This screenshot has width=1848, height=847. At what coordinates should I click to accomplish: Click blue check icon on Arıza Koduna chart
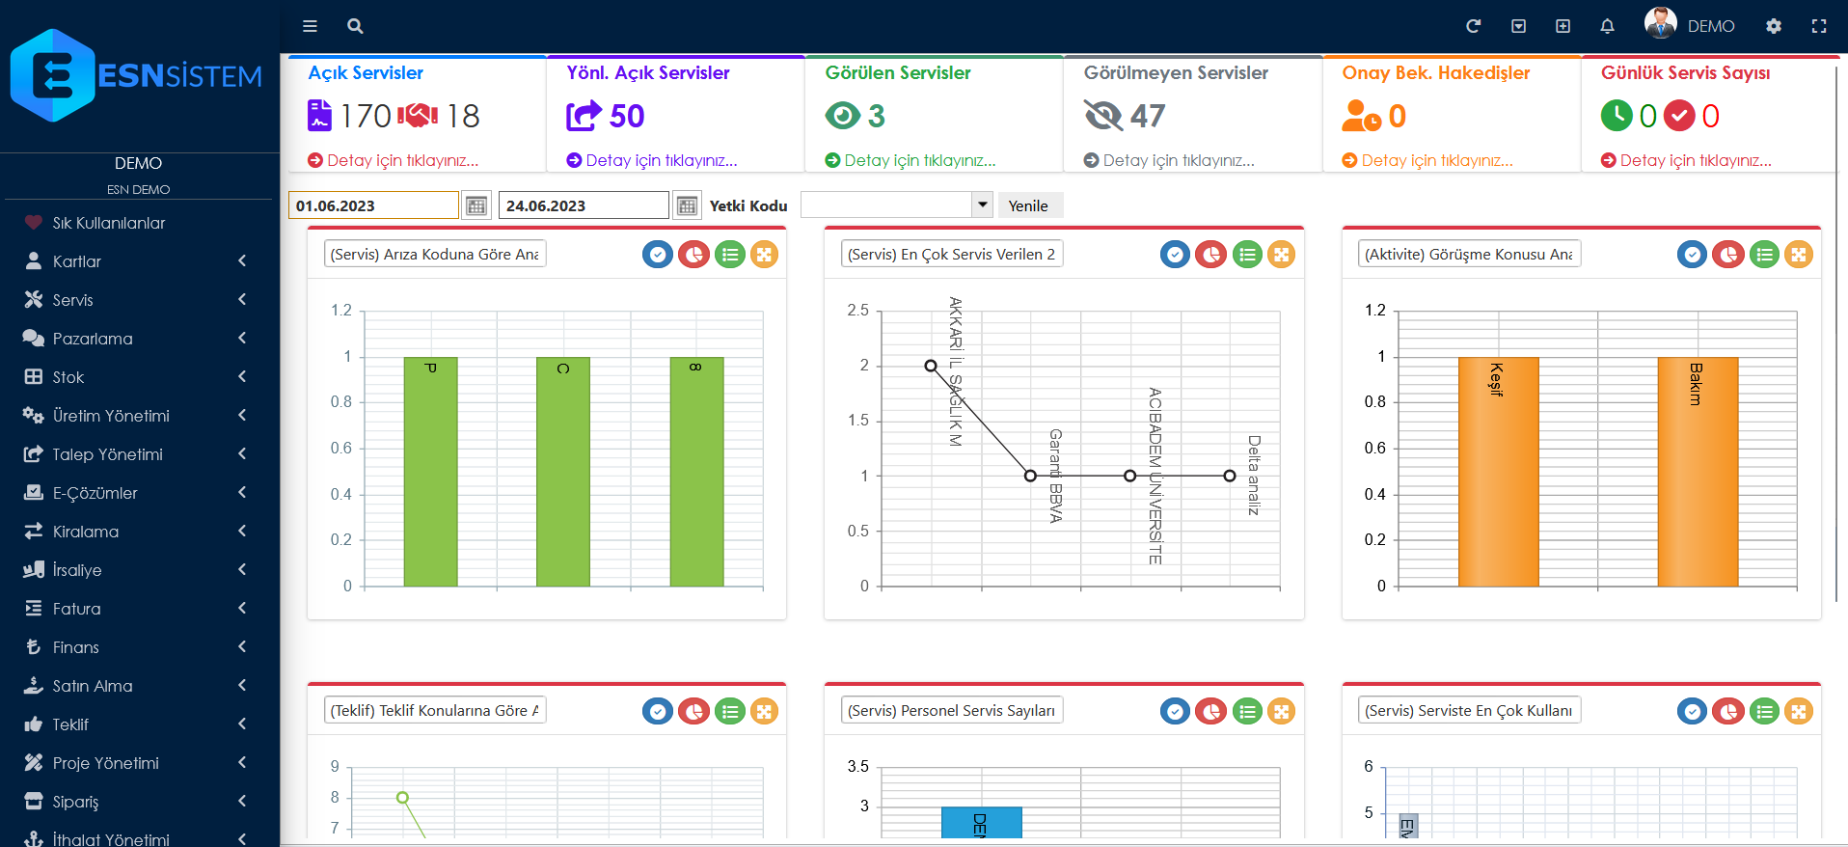pyautogui.click(x=658, y=255)
